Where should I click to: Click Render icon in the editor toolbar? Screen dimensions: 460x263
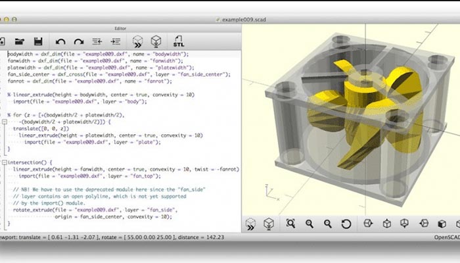coord(156,41)
